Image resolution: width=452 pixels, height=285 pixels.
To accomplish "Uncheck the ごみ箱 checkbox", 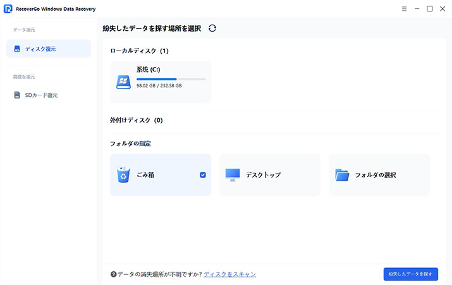I will 203,175.
